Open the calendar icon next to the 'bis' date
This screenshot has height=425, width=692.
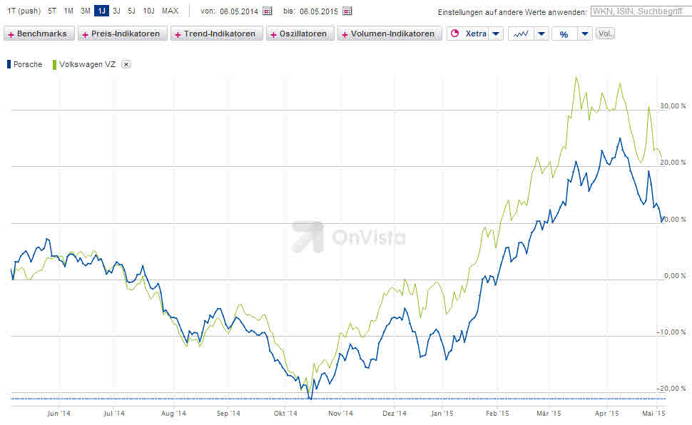[x=346, y=11]
